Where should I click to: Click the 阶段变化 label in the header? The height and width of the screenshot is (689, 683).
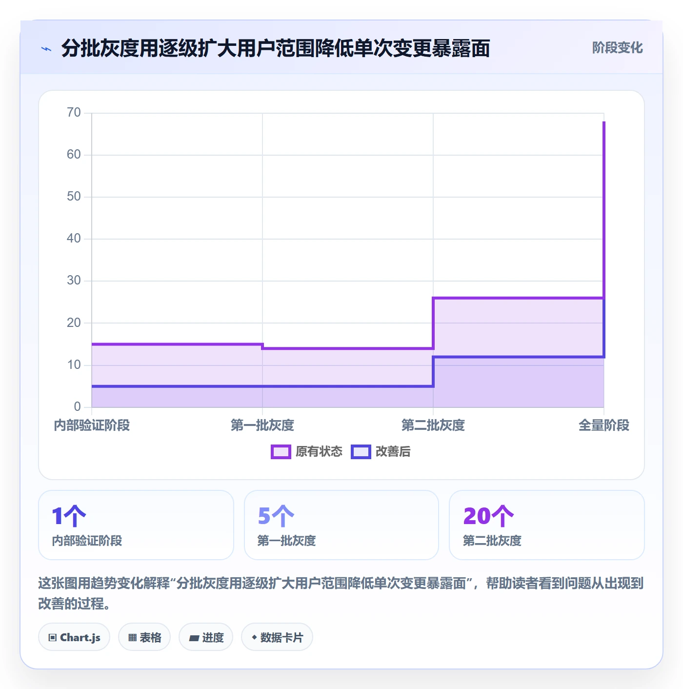pyautogui.click(x=617, y=48)
